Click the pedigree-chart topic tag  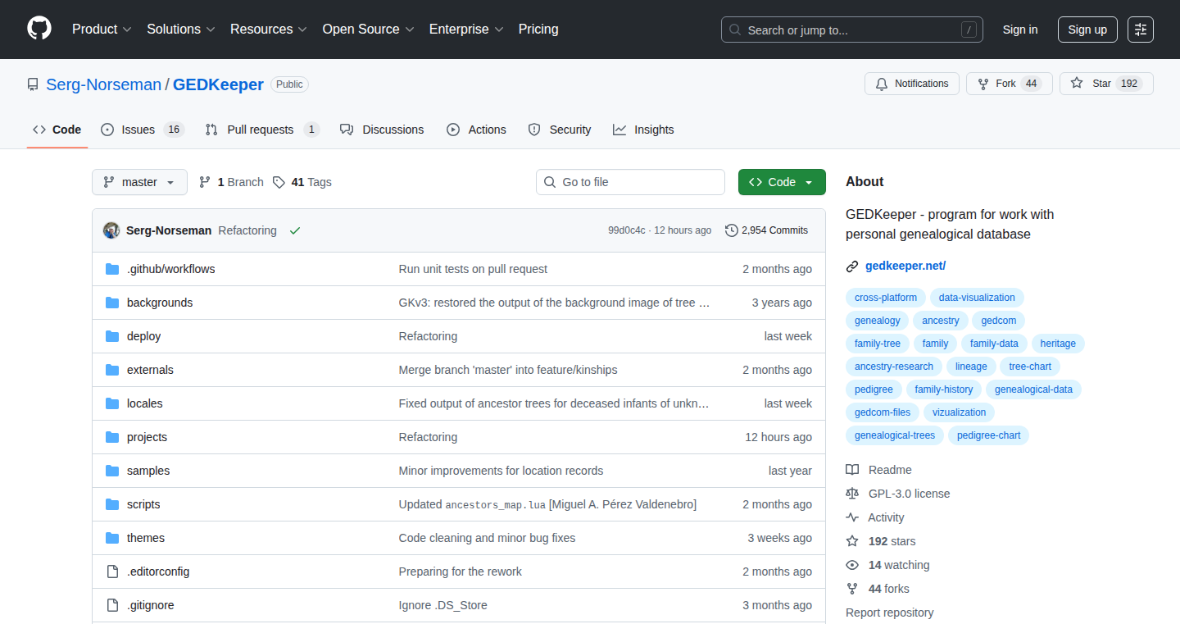pyautogui.click(x=988, y=435)
